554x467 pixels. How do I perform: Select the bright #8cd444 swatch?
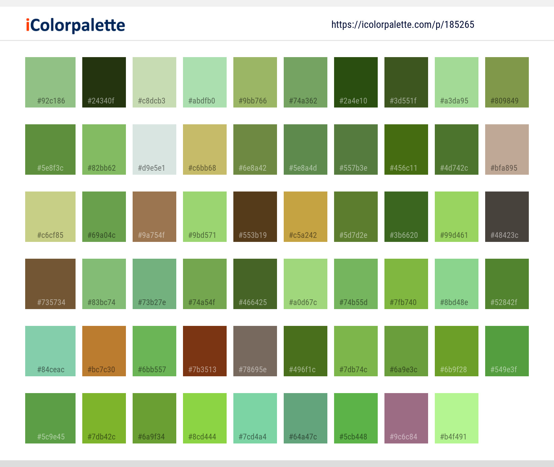(x=205, y=418)
